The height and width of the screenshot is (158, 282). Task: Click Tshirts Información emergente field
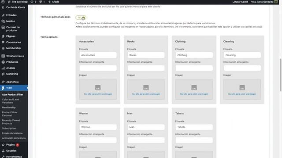click(x=194, y=140)
